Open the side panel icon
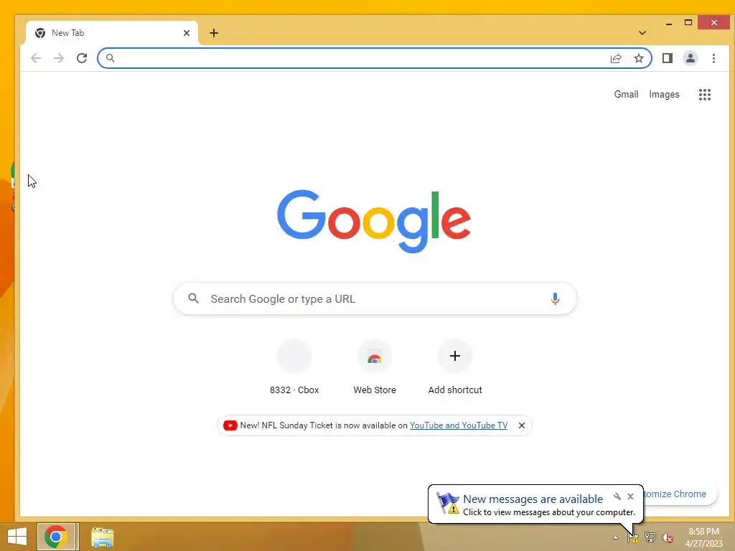Screen dimensions: 735x551 click(x=668, y=58)
